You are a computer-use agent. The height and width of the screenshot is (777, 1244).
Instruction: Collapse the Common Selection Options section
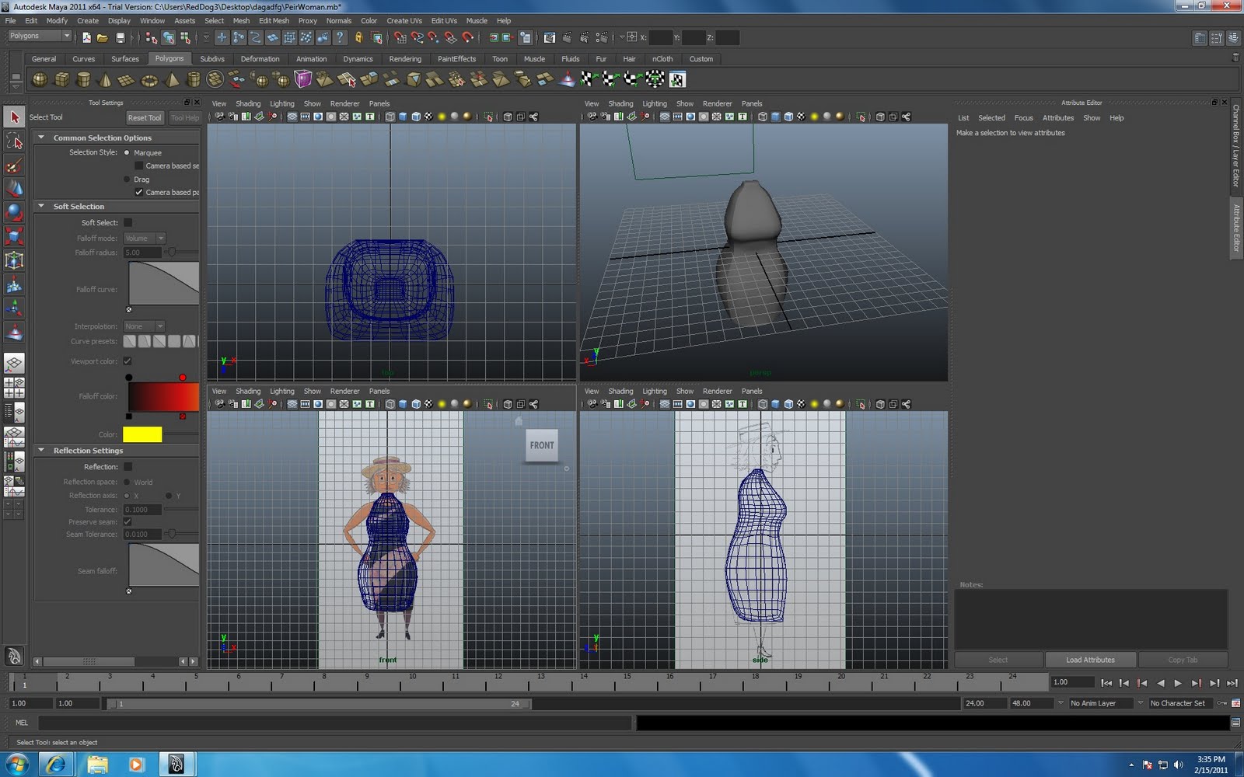tap(41, 138)
